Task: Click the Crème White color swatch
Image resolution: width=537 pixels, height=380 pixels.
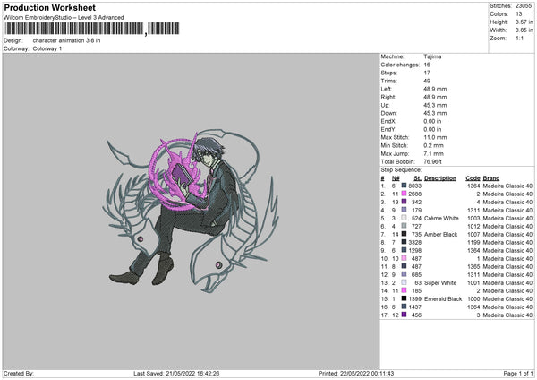Action: click(405, 218)
